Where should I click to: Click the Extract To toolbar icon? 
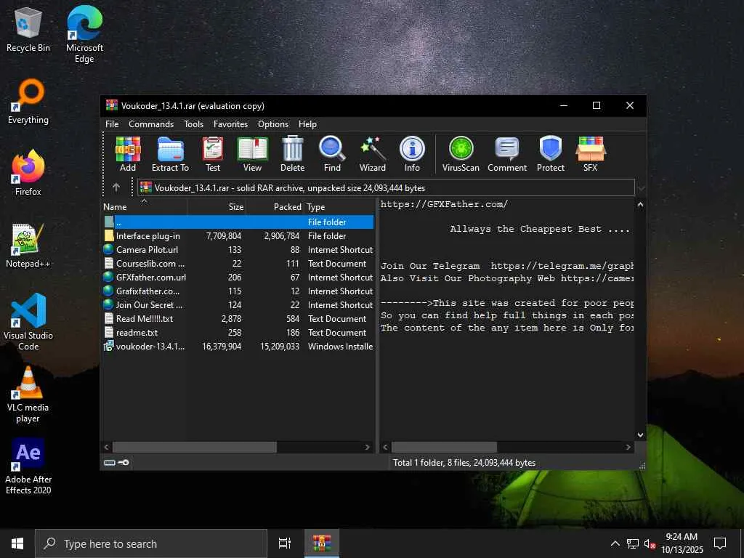[170, 154]
